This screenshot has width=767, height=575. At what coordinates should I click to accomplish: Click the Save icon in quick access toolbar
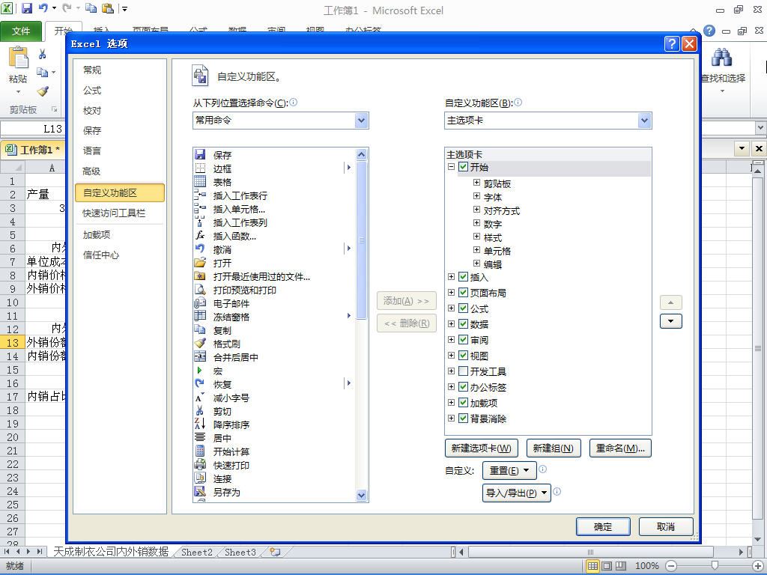pos(26,8)
